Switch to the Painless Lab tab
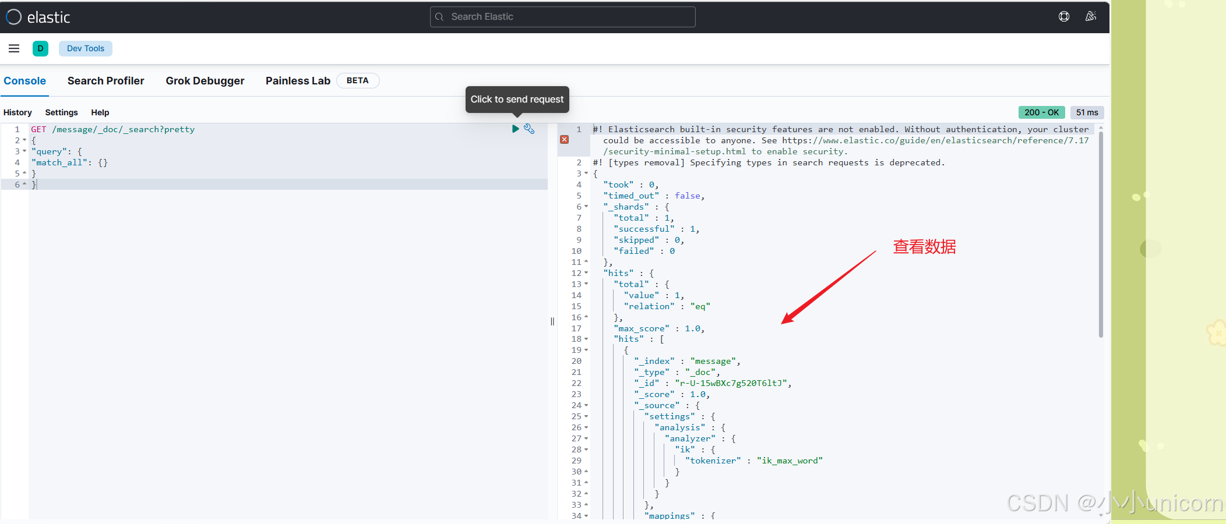Viewport: 1226px width, 524px height. click(x=298, y=81)
